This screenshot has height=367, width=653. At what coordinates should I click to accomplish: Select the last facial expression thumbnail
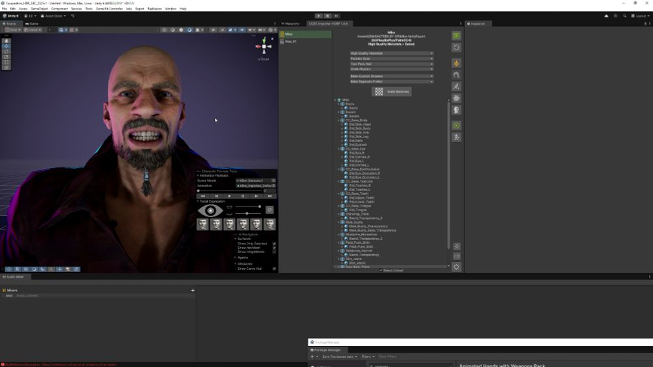(270, 224)
